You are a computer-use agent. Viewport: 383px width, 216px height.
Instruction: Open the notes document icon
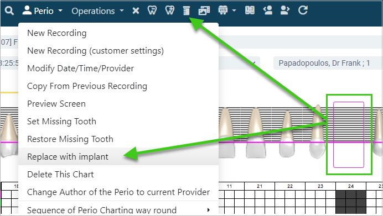coord(187,10)
